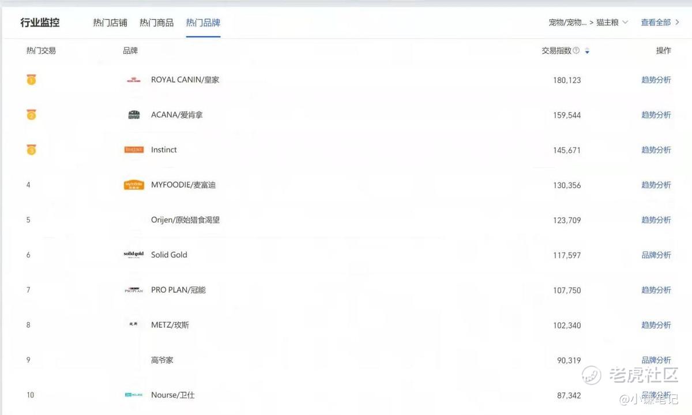Click the index value 90,319
Image resolution: width=692 pixels, height=415 pixels.
tap(569, 361)
